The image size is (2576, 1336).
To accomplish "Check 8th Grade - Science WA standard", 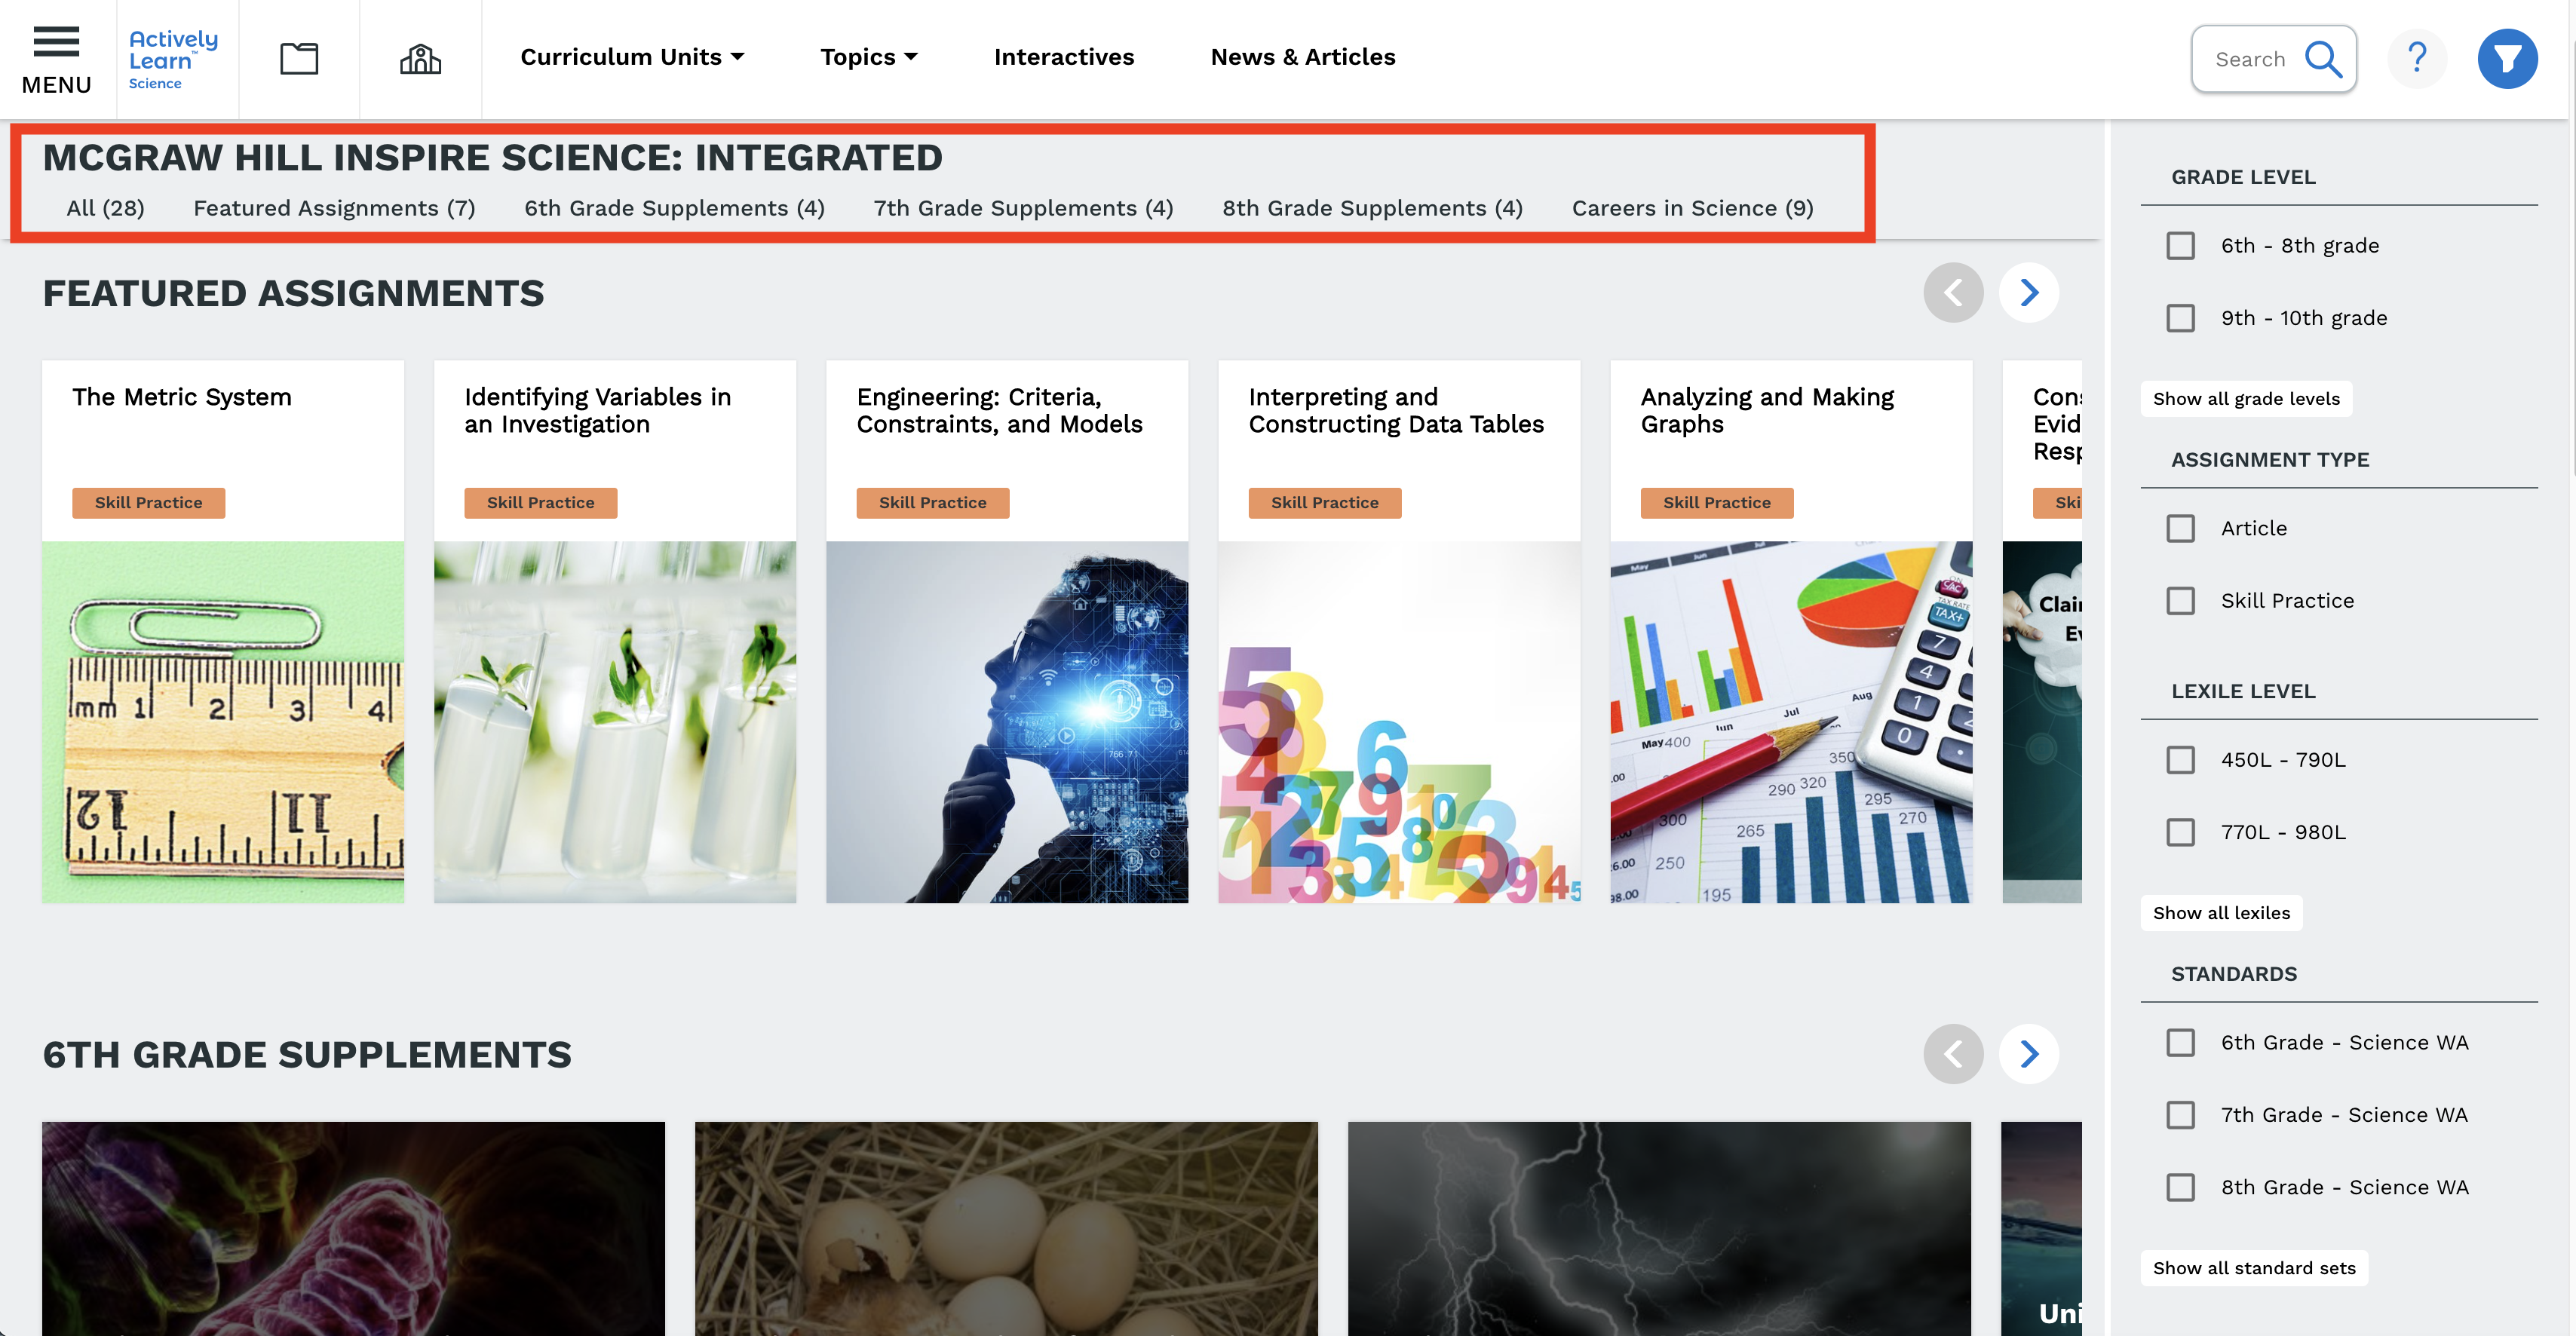I will [2180, 1186].
